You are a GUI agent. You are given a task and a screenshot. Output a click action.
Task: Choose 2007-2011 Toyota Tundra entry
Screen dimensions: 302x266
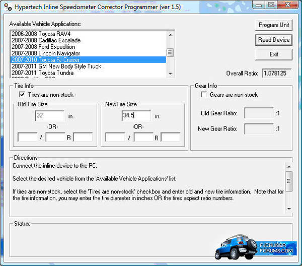click(88, 73)
